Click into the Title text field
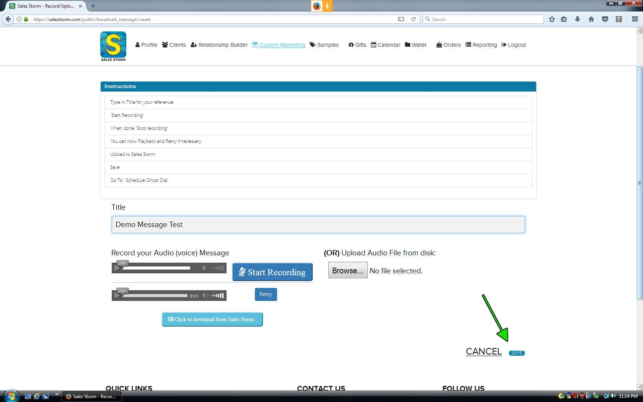This screenshot has width=643, height=402. [x=318, y=224]
